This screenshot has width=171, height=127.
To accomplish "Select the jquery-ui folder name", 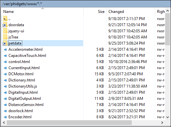I will click(x=16, y=31).
